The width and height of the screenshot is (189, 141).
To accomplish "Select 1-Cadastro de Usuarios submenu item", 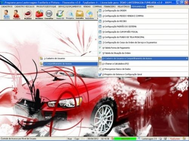I will (69, 58).
